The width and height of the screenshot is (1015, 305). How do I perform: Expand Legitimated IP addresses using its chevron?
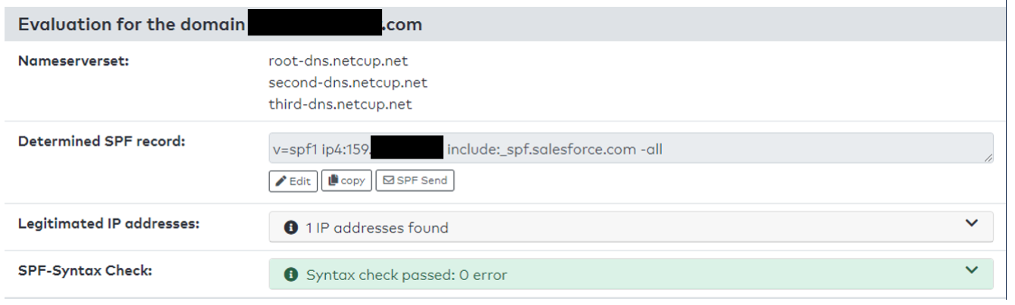pyautogui.click(x=971, y=224)
